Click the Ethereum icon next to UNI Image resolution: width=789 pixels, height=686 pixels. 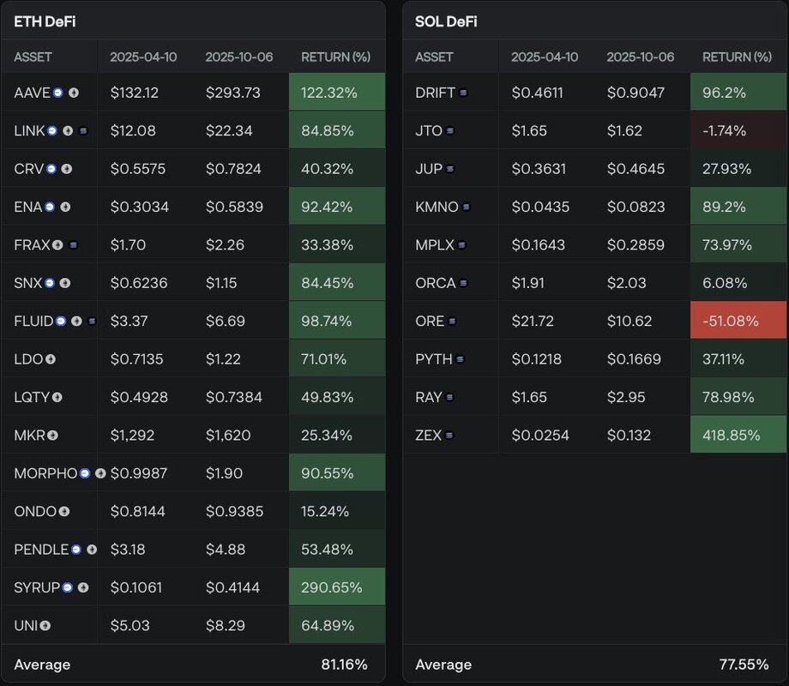[45, 626]
